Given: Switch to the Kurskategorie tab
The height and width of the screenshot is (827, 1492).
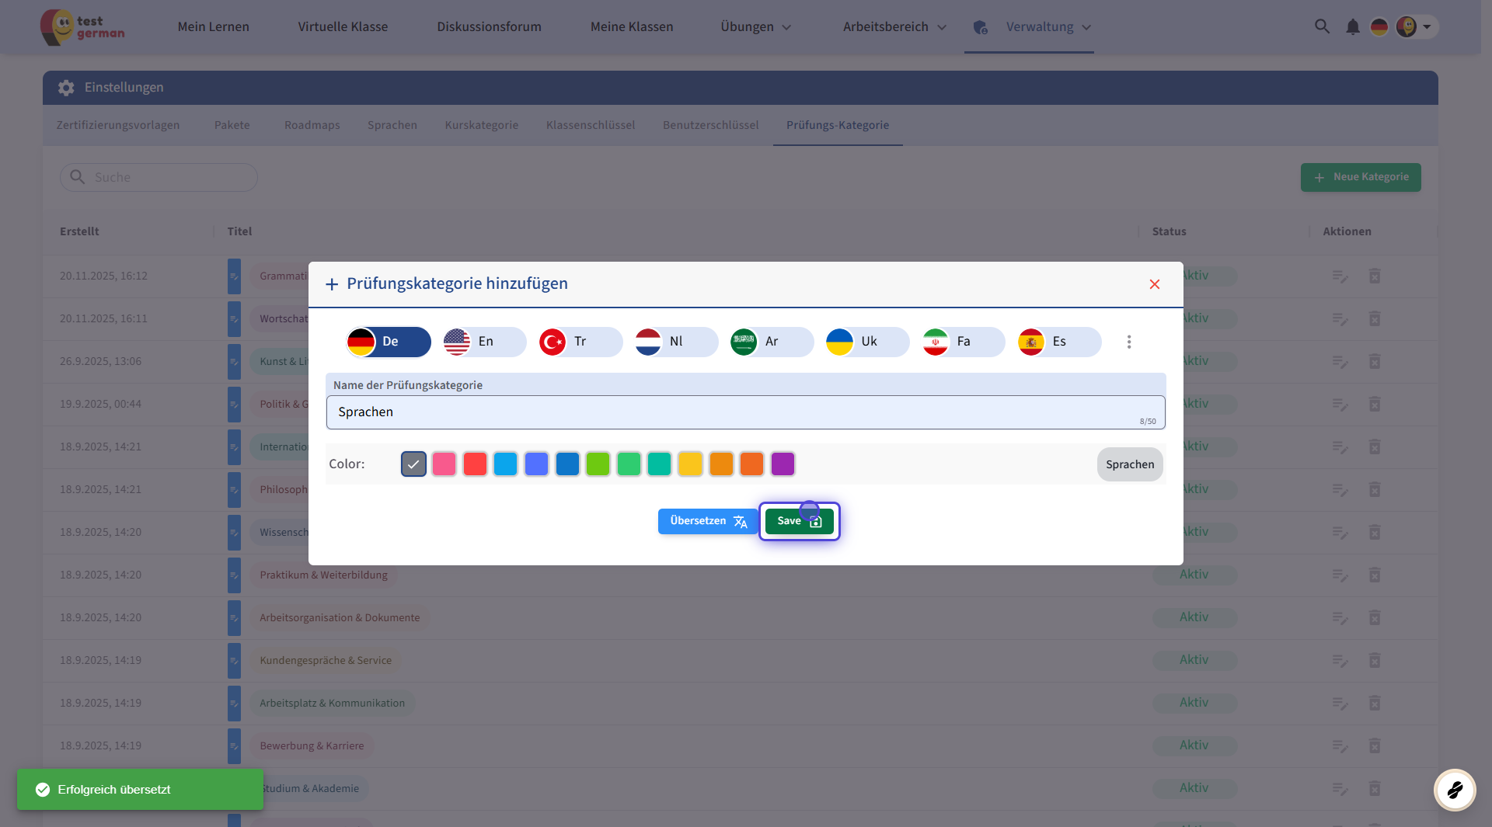Looking at the screenshot, I should click(481, 125).
